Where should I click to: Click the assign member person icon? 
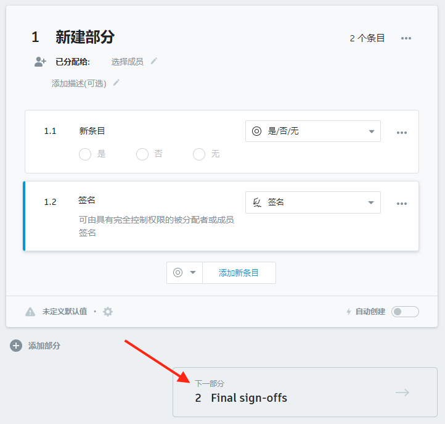[x=40, y=62]
